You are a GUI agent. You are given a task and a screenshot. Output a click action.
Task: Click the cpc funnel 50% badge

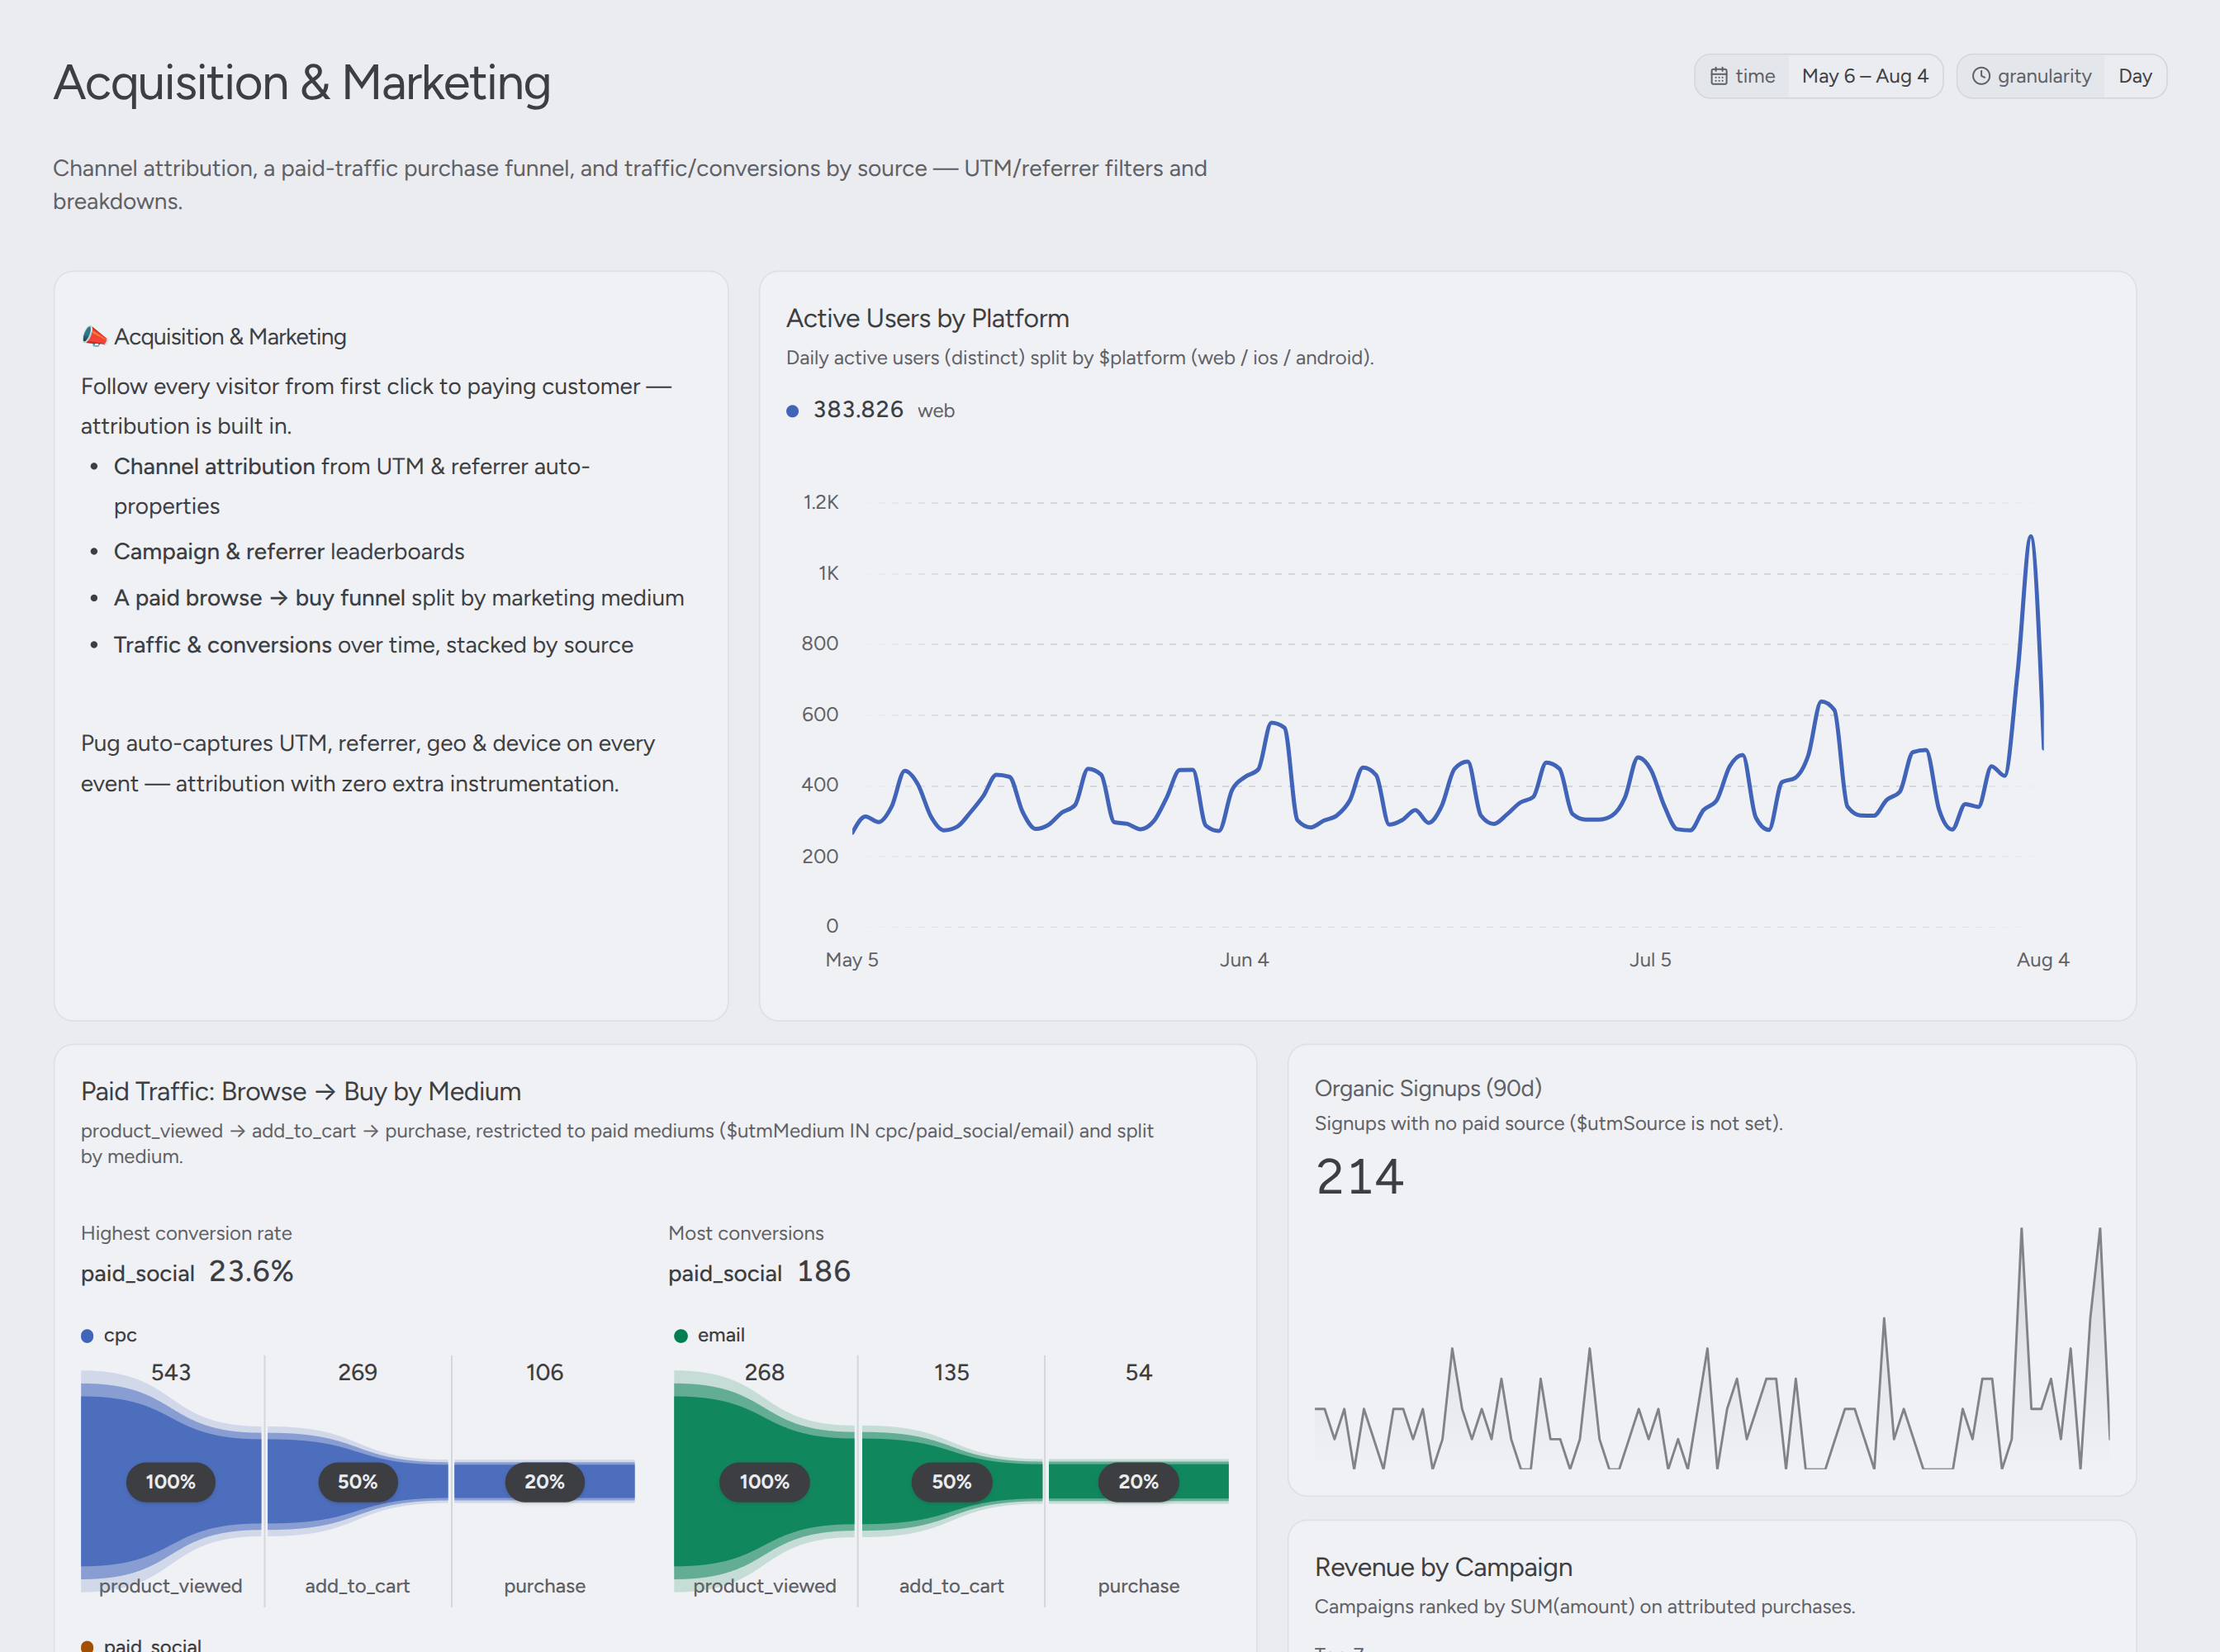click(x=357, y=1481)
